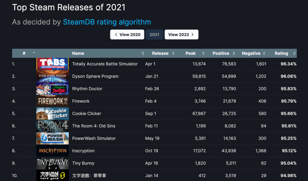This screenshot has width=308, height=181.
Task: Open the TABS game thumbnail
Action: (x=52, y=64)
